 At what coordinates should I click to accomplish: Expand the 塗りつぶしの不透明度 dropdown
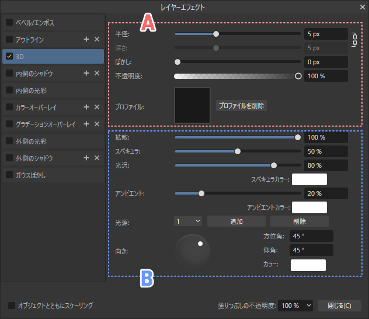pos(296,305)
